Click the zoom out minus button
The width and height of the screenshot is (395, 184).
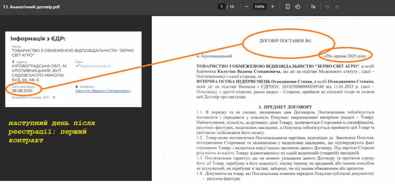point(246,7)
